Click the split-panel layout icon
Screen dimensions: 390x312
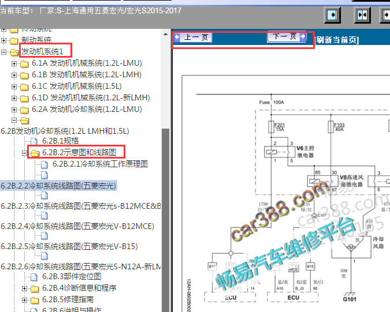pyautogui.click(x=362, y=15)
